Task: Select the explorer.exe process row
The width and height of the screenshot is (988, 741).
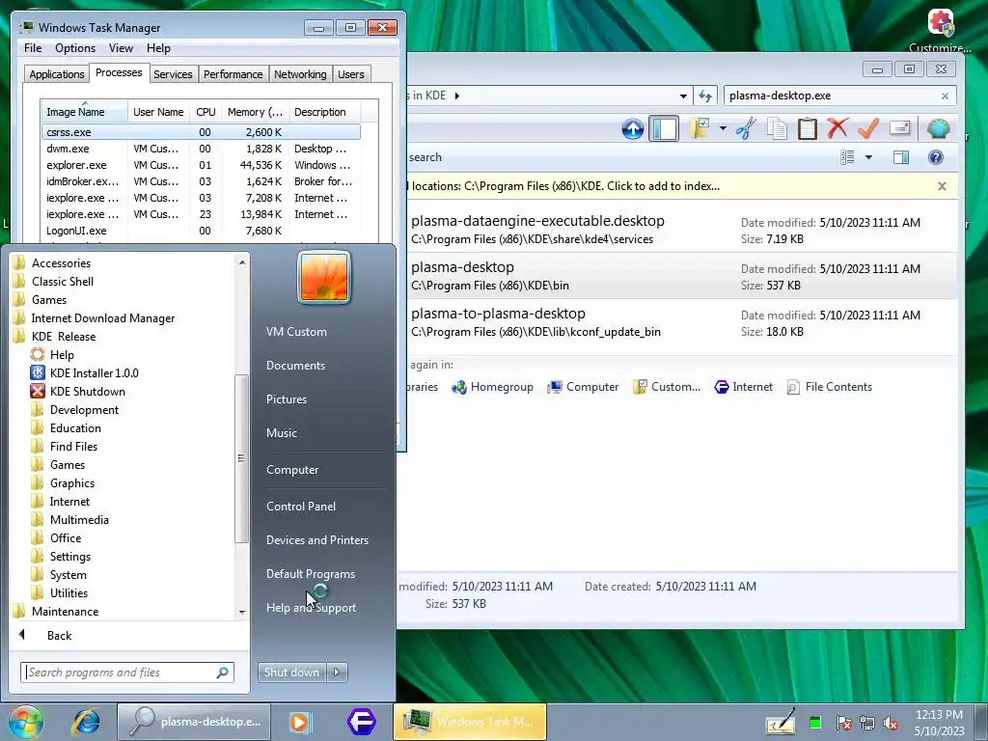Action: [x=201, y=165]
